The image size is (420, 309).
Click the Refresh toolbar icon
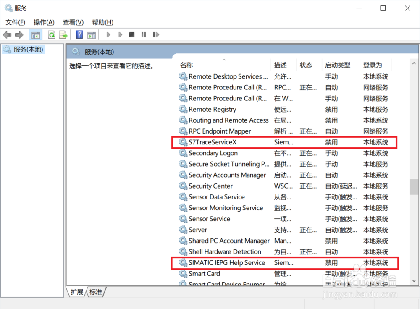(x=51, y=35)
